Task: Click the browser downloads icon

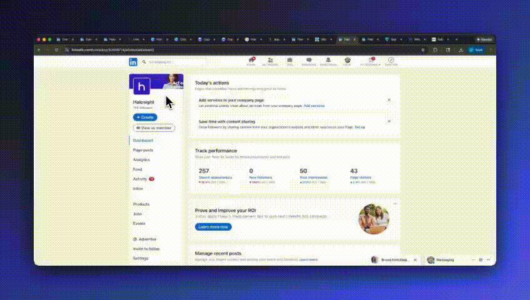Action: [x=461, y=50]
